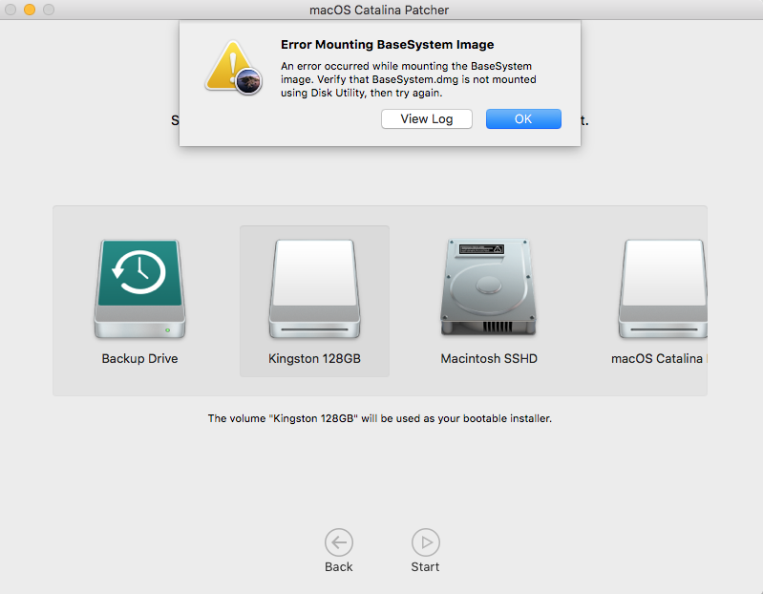Click the macOS Catalina Patcher window title
The width and height of the screenshot is (763, 594).
click(379, 10)
